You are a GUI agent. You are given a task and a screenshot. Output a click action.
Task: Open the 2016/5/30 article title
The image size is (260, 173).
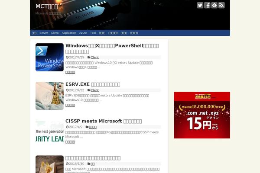coord(93,158)
